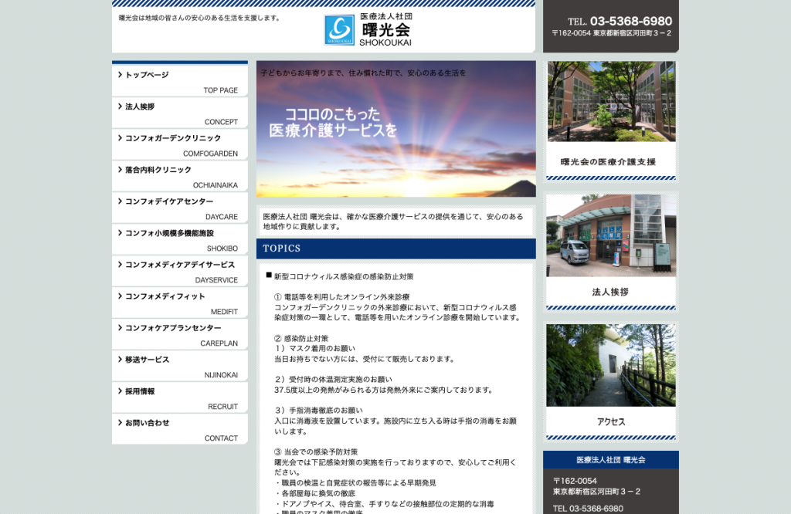Click the アクセス caption link

[x=611, y=422]
